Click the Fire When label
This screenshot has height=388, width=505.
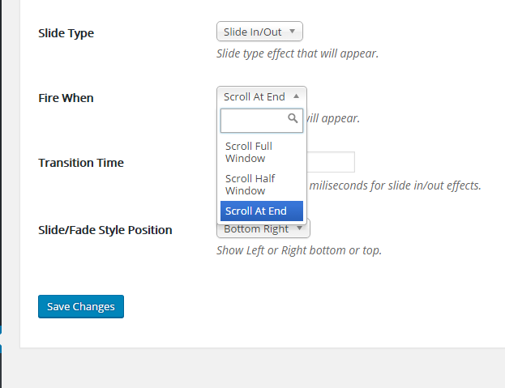point(66,98)
